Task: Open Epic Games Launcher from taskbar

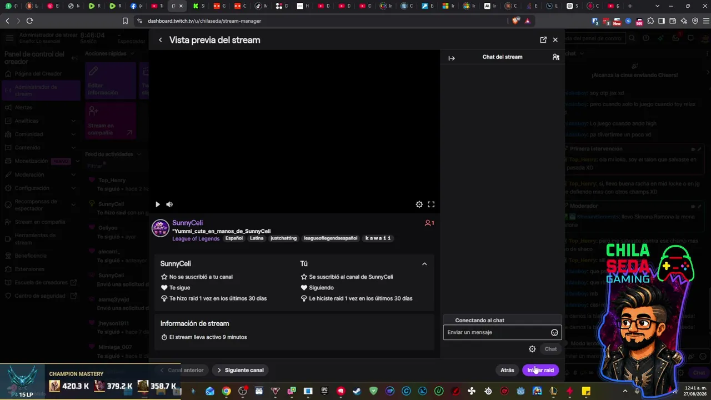Action: (324, 391)
